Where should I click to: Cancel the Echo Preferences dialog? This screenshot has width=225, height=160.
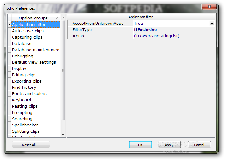tap(199, 145)
